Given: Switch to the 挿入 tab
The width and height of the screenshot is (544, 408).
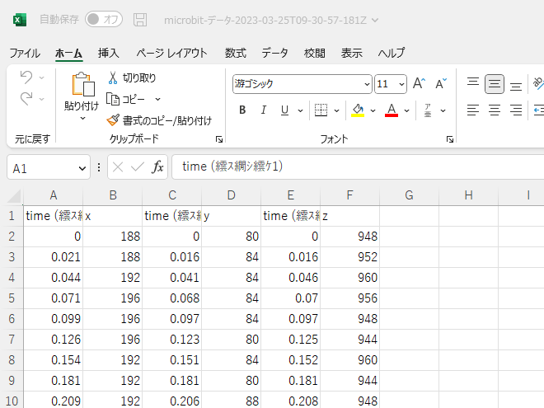Looking at the screenshot, I should click(109, 53).
